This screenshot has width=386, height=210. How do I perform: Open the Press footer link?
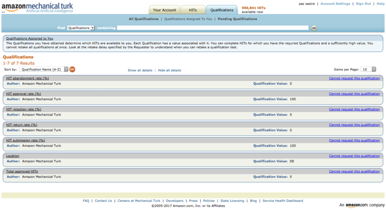pyautogui.click(x=193, y=201)
